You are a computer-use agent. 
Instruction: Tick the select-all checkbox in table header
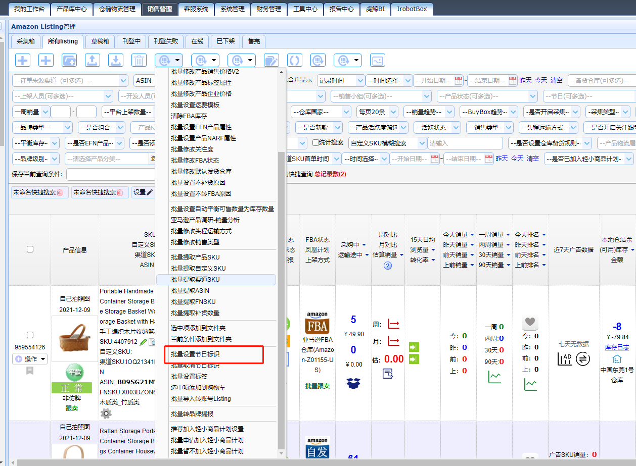click(x=30, y=249)
